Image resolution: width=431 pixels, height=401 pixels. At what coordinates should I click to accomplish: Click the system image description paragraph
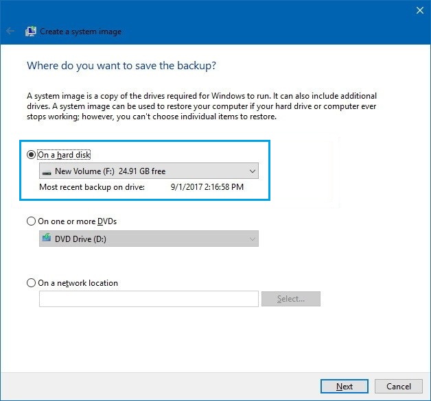[x=202, y=106]
